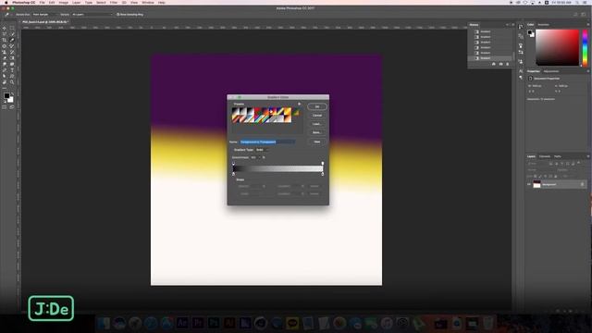This screenshot has width=592, height=333.
Task: Swap foreground and background colors
Action: click(x=12, y=93)
